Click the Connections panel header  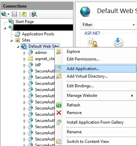coord(37,6)
